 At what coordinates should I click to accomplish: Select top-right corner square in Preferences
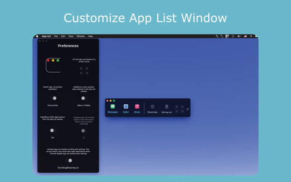pyautogui.click(x=87, y=68)
